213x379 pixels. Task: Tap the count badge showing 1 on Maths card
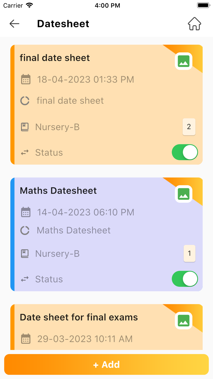click(190, 253)
